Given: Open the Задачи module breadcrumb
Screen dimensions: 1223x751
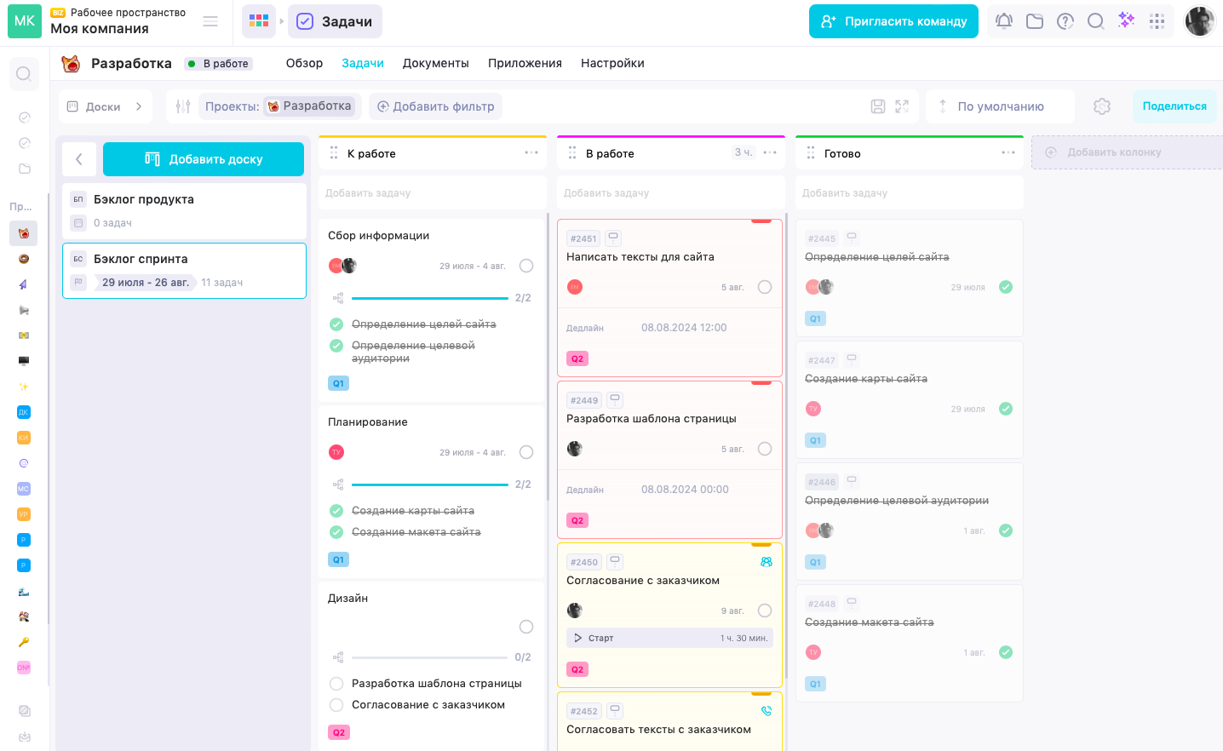Looking at the screenshot, I should point(335,21).
